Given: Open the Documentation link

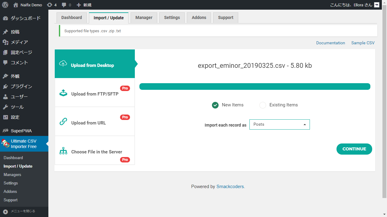Looking at the screenshot, I should click(330, 43).
